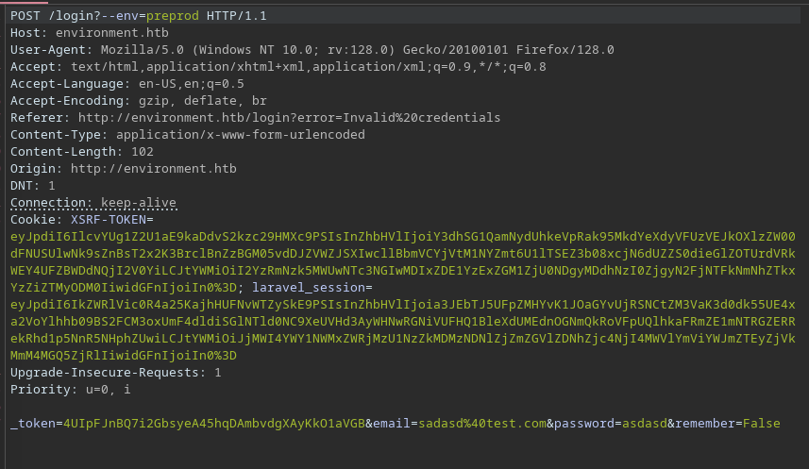This screenshot has height=469, width=809.
Task: Click the application/x-www-form-urlencoded content type value
Action: click(240, 135)
